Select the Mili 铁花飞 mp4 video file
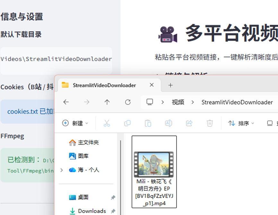The image size is (278, 215). pyautogui.click(x=154, y=172)
